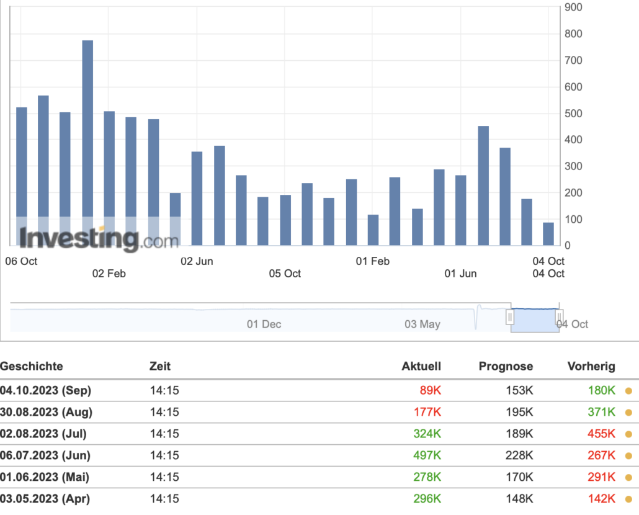This screenshot has width=639, height=515.
Task: Click the last bar for 04 Oct
Action: (548, 234)
